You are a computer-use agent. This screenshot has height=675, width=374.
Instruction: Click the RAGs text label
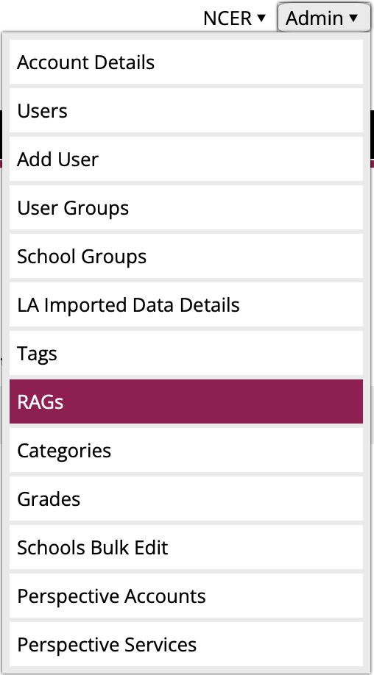pyautogui.click(x=40, y=402)
